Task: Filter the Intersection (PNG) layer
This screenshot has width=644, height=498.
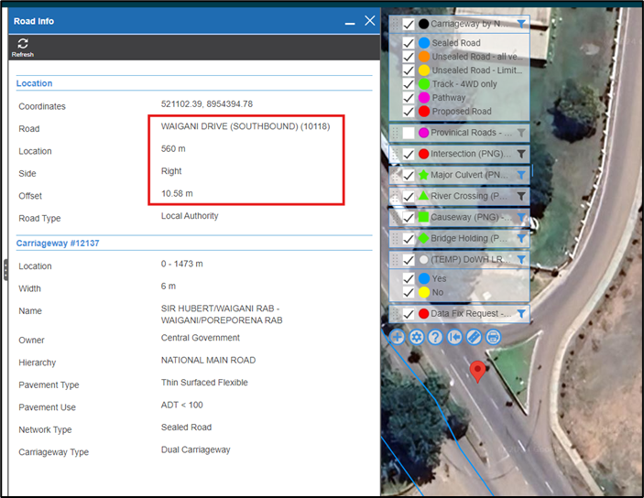Action: [520, 155]
